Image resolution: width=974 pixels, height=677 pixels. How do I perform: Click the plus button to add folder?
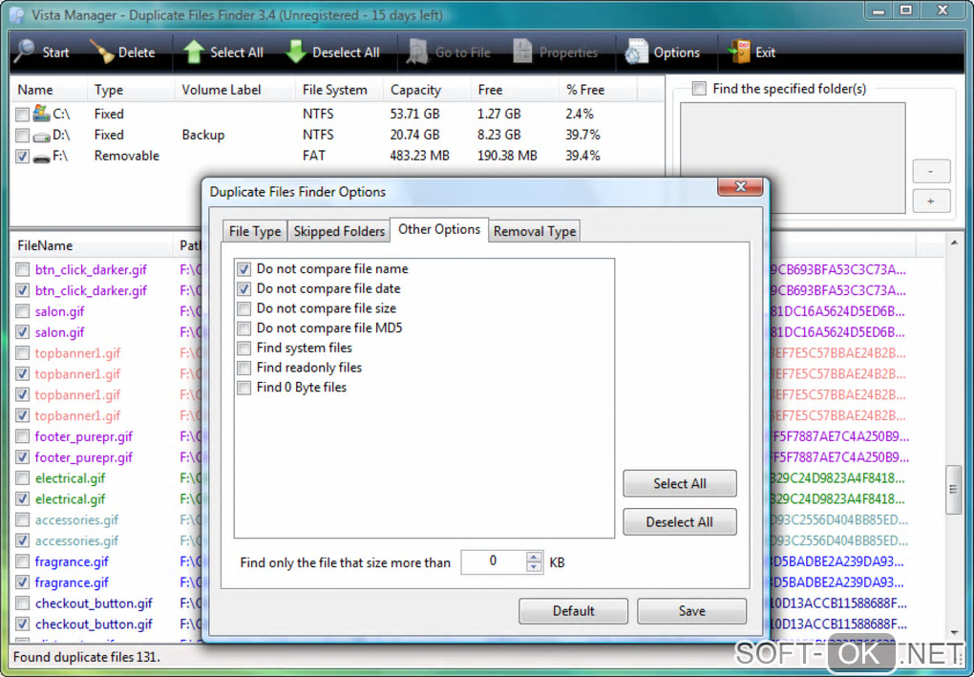[x=931, y=201]
